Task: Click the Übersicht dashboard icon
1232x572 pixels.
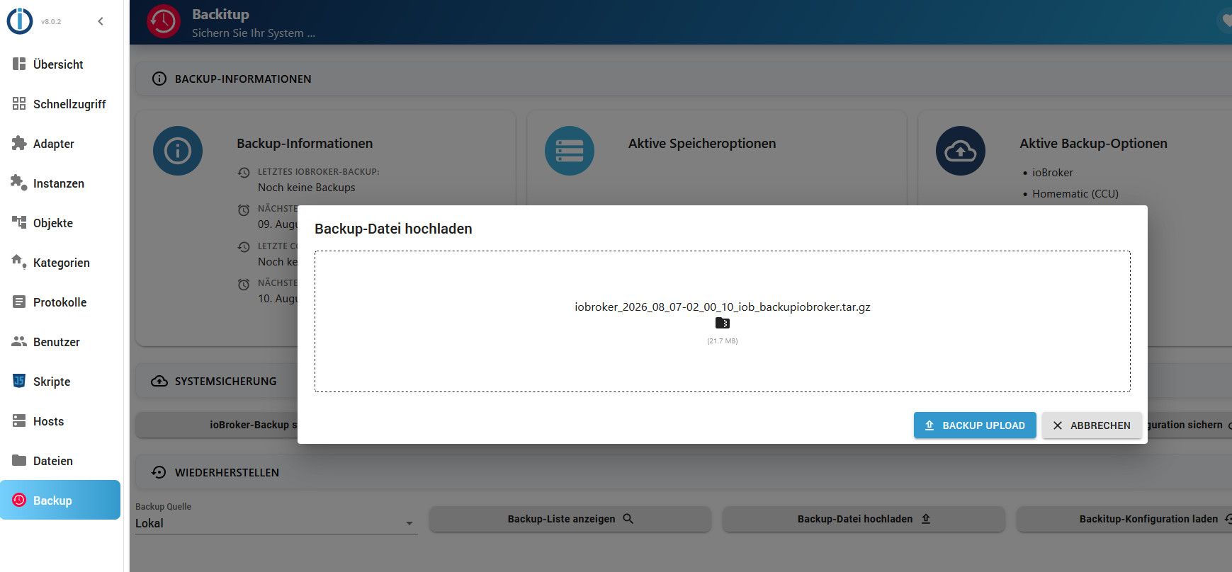Action: tap(19, 64)
